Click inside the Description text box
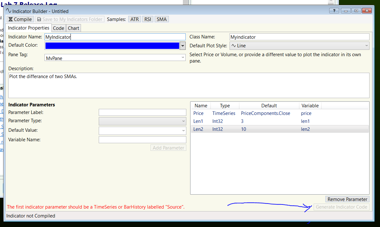This screenshot has height=227, width=380. (189, 85)
